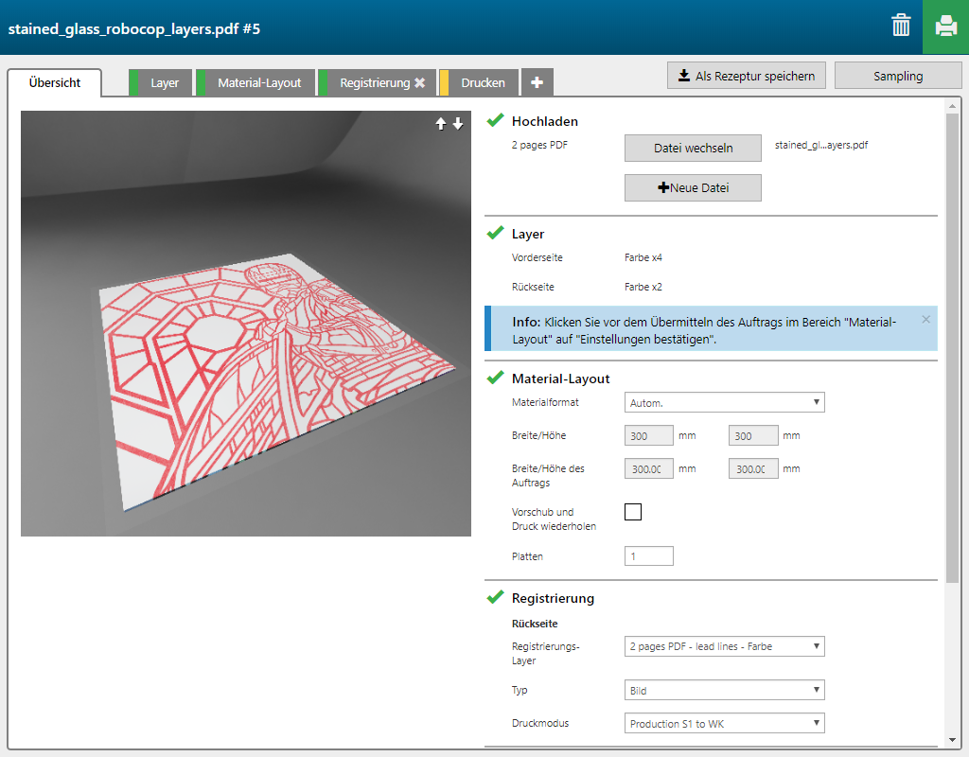The height and width of the screenshot is (757, 969).
Task: Open the Materialformat dropdown
Action: [x=724, y=402]
